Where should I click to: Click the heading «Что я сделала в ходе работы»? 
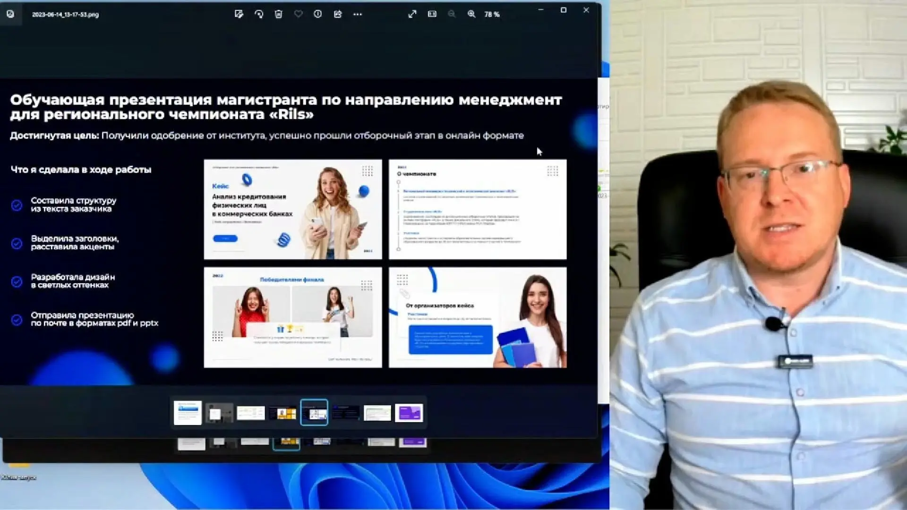81,170
